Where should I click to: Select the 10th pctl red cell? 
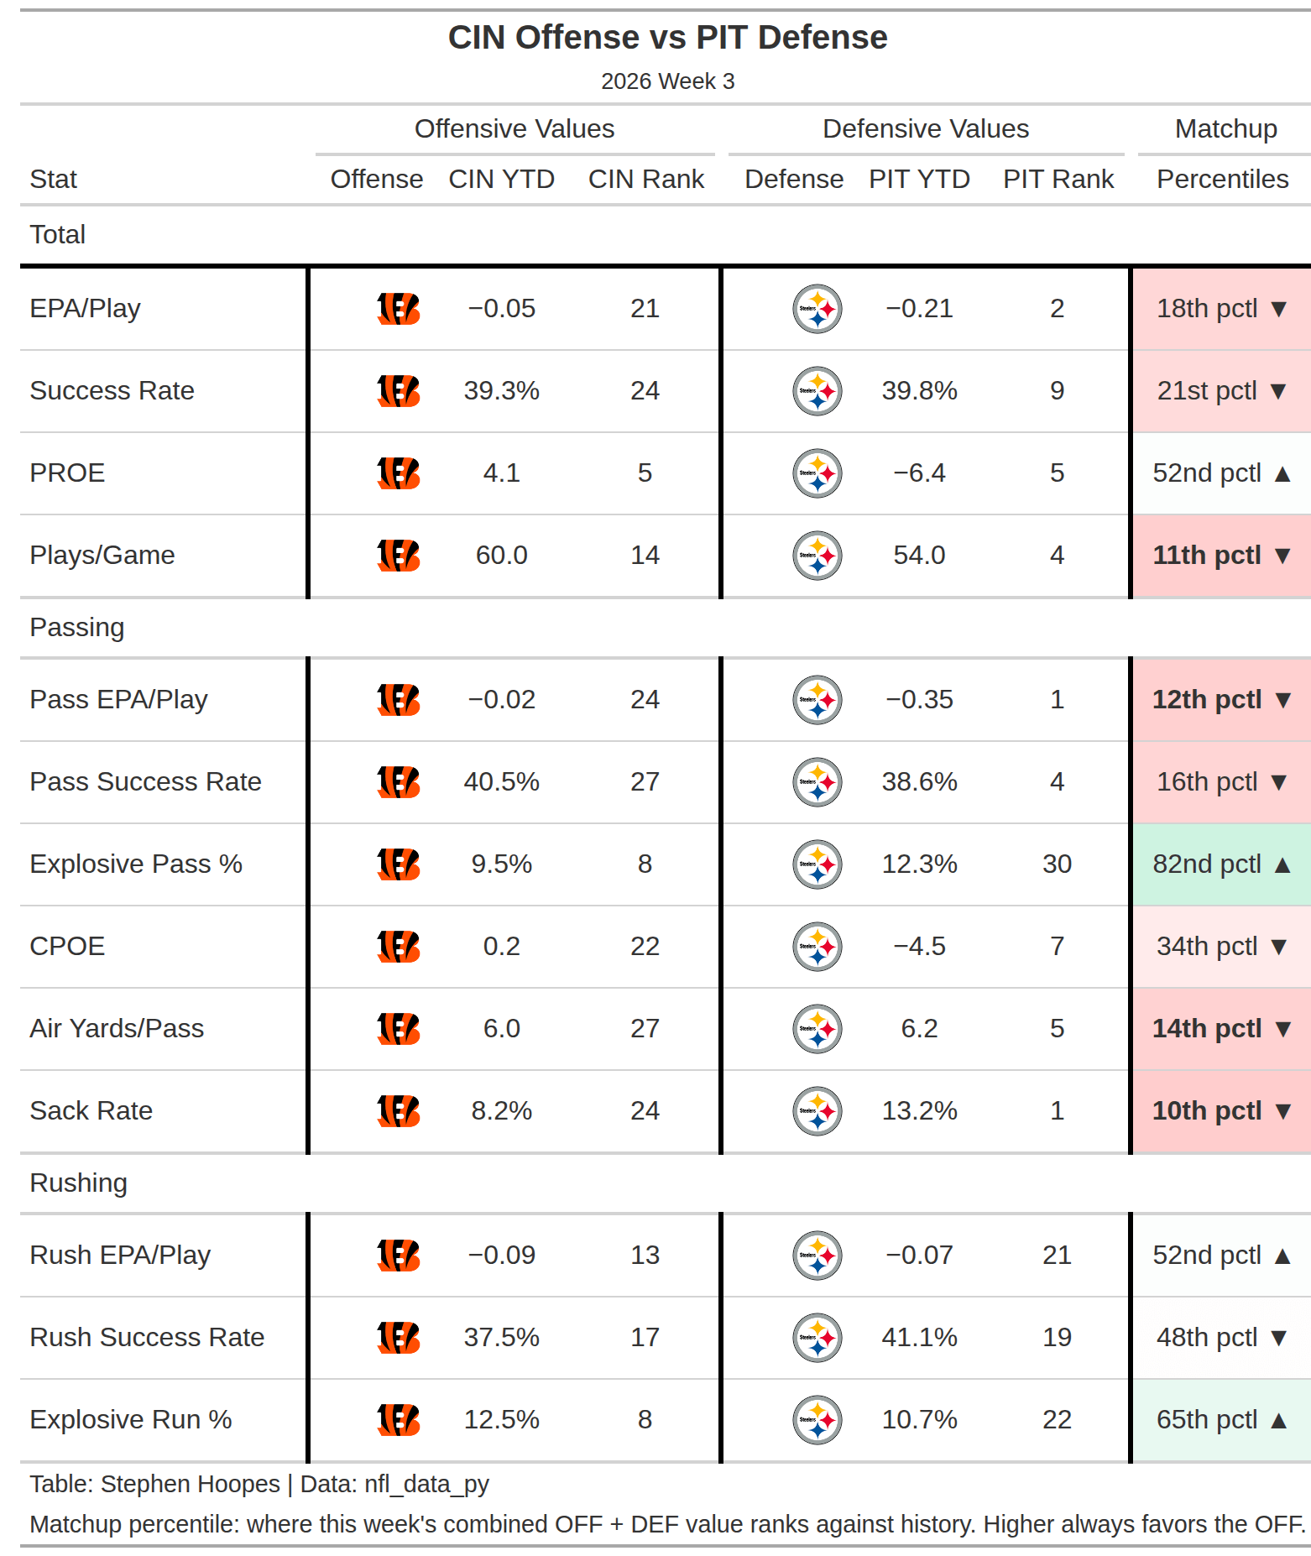[1221, 1111]
